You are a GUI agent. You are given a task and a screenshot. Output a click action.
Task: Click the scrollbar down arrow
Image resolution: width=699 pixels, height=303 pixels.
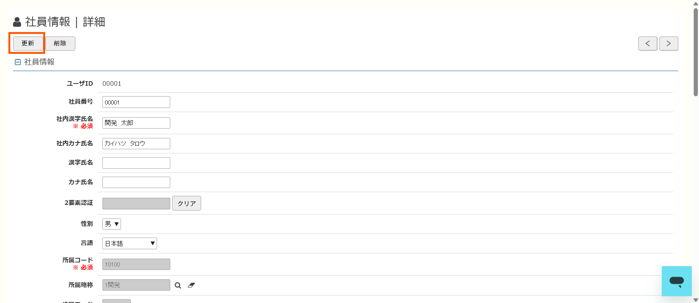pos(696,300)
